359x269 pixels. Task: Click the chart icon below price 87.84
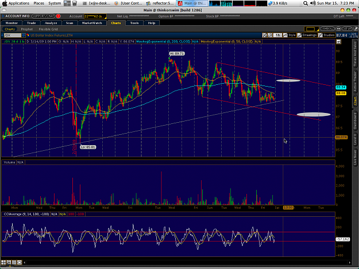339,42
